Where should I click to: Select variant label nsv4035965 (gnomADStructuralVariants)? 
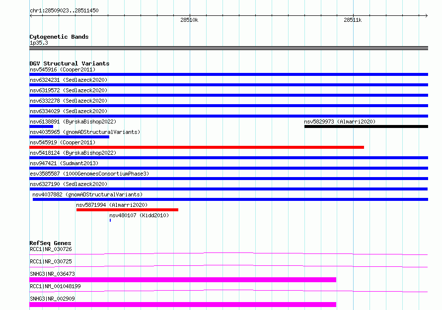click(x=85, y=132)
